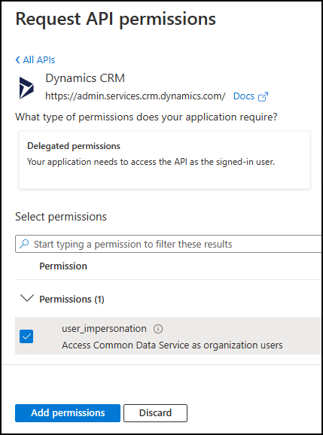This screenshot has width=323, height=435.
Task: Click the 'Request API permissions' title
Action: (x=115, y=19)
